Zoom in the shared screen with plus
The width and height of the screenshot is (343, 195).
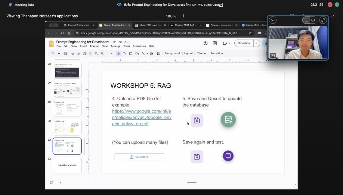[183, 16]
